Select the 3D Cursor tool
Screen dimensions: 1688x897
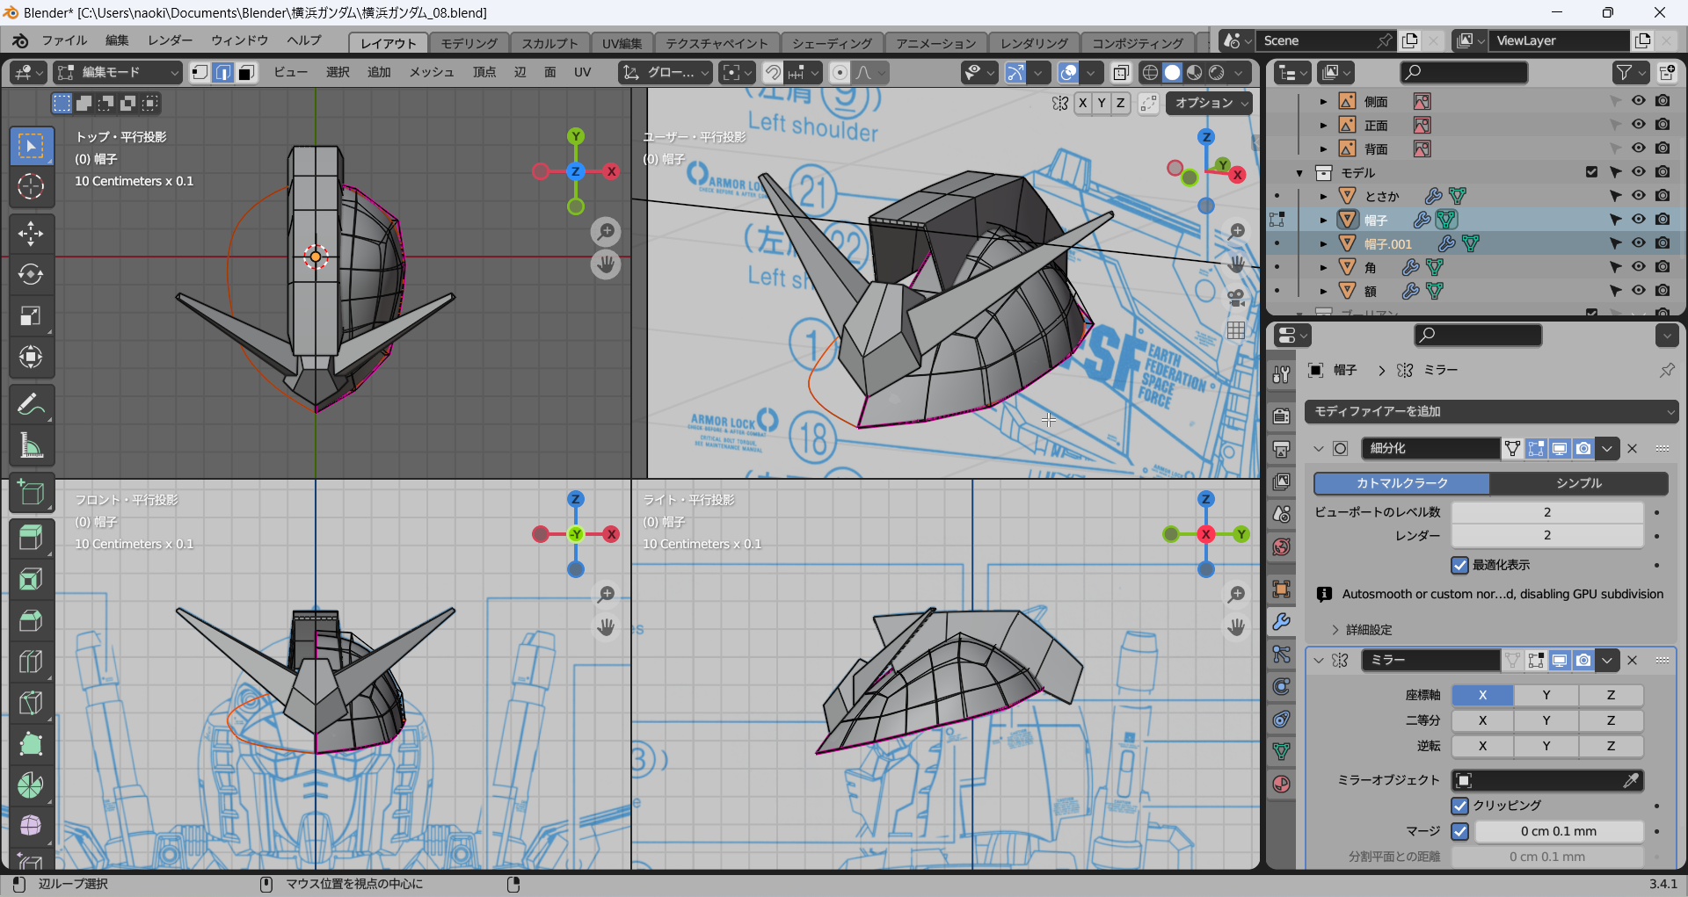[31, 186]
